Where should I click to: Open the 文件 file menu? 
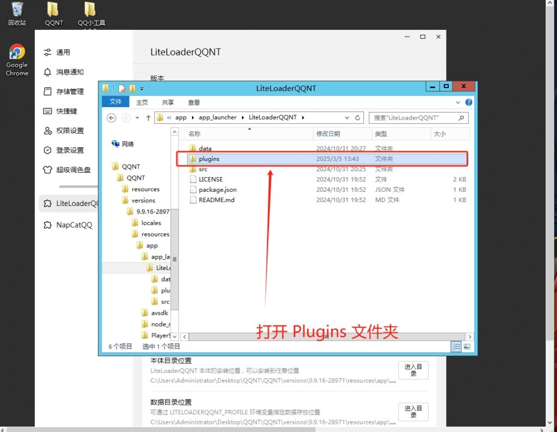click(x=115, y=102)
